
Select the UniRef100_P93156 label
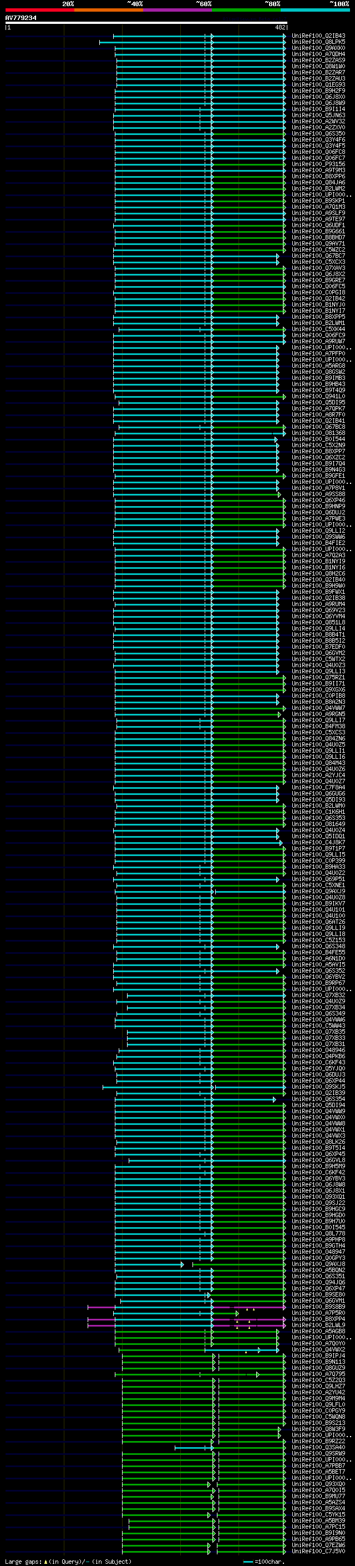pos(318,164)
